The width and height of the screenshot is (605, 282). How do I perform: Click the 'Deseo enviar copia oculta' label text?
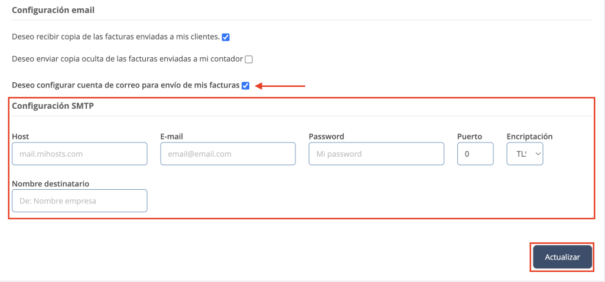[128, 59]
